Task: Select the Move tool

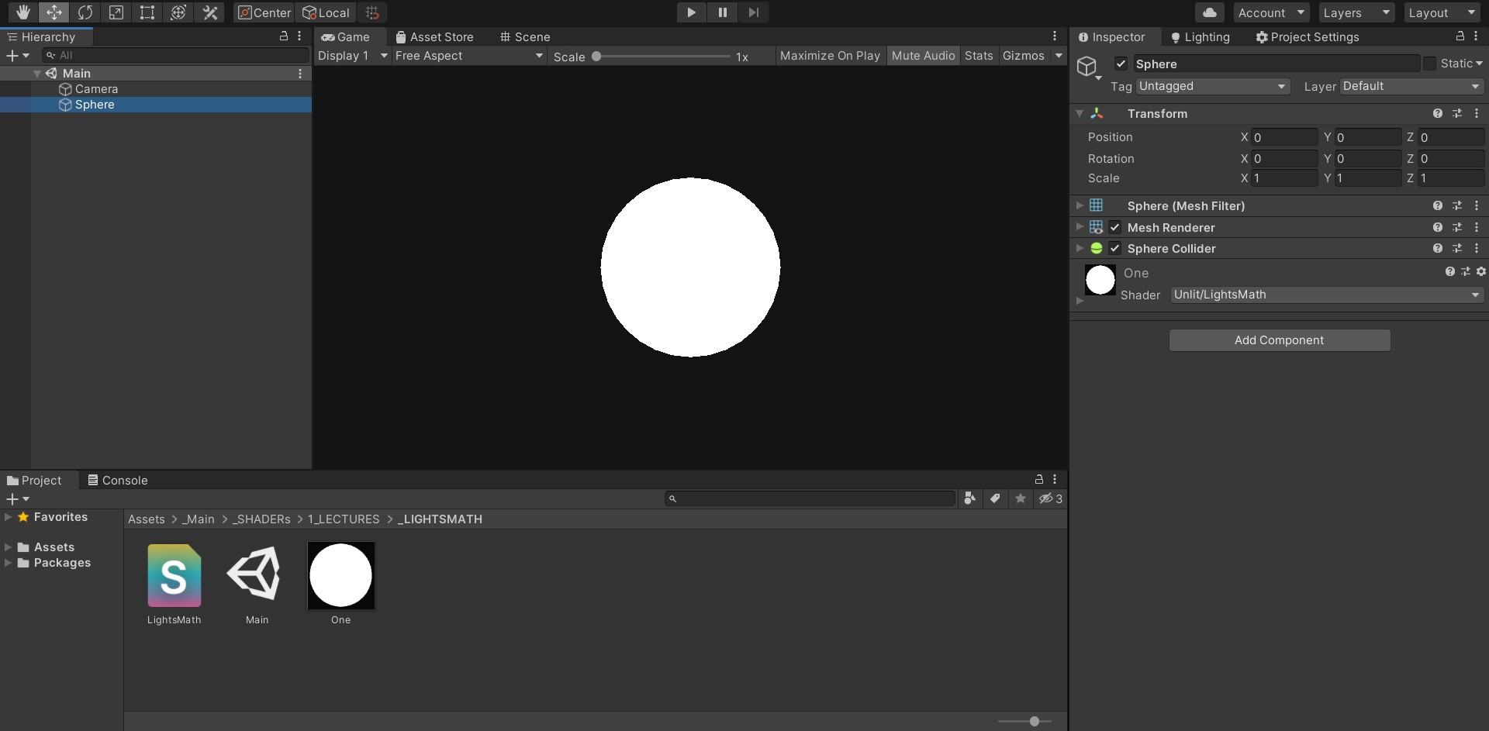Action: click(54, 12)
